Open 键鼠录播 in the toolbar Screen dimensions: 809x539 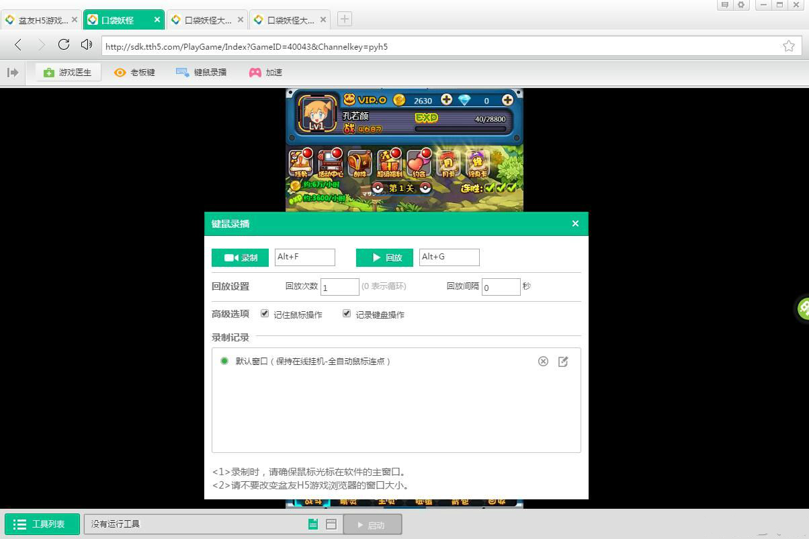(x=202, y=72)
